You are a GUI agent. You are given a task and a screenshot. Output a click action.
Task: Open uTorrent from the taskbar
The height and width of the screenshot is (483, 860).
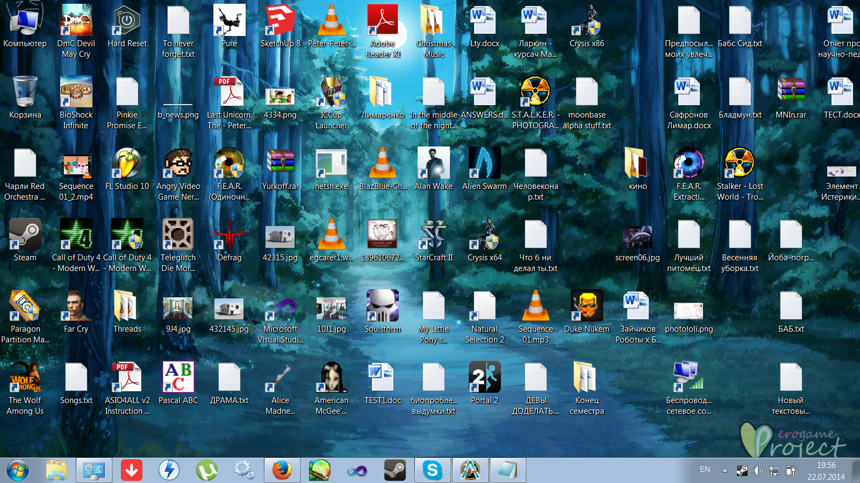point(207,471)
